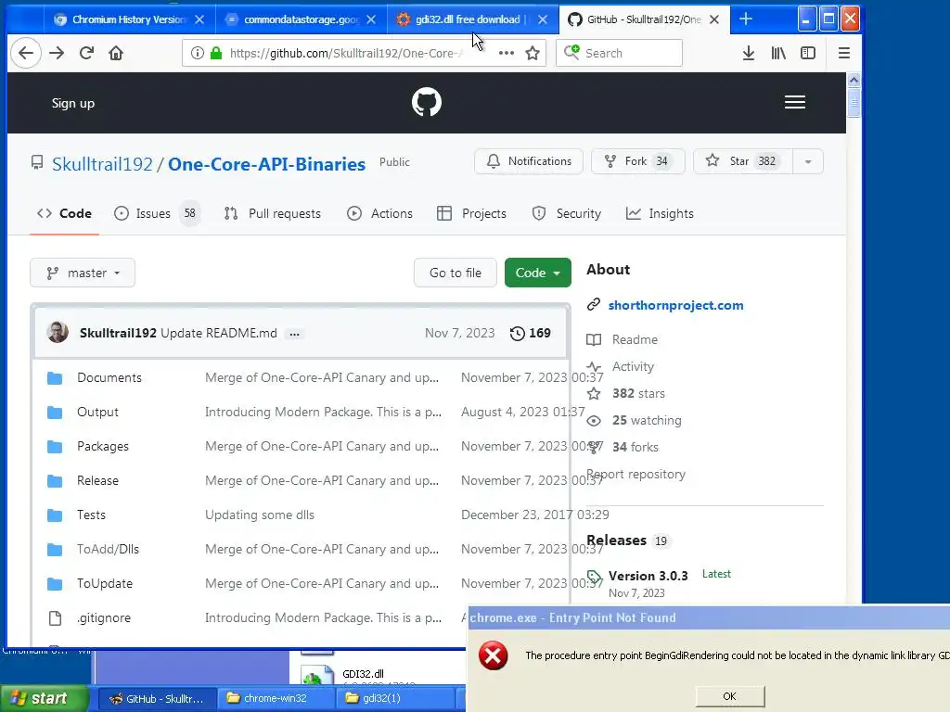Click Skulltrail192 avatar in commit row
This screenshot has width=950, height=712.
[58, 333]
